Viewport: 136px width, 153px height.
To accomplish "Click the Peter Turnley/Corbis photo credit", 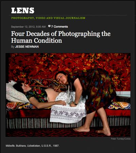I will 121,139.
